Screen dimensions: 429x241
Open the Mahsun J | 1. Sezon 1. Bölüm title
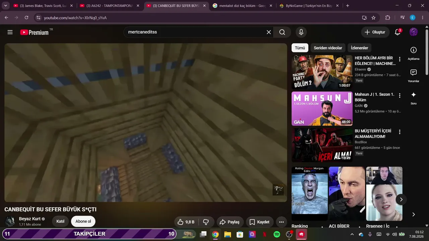point(374,97)
